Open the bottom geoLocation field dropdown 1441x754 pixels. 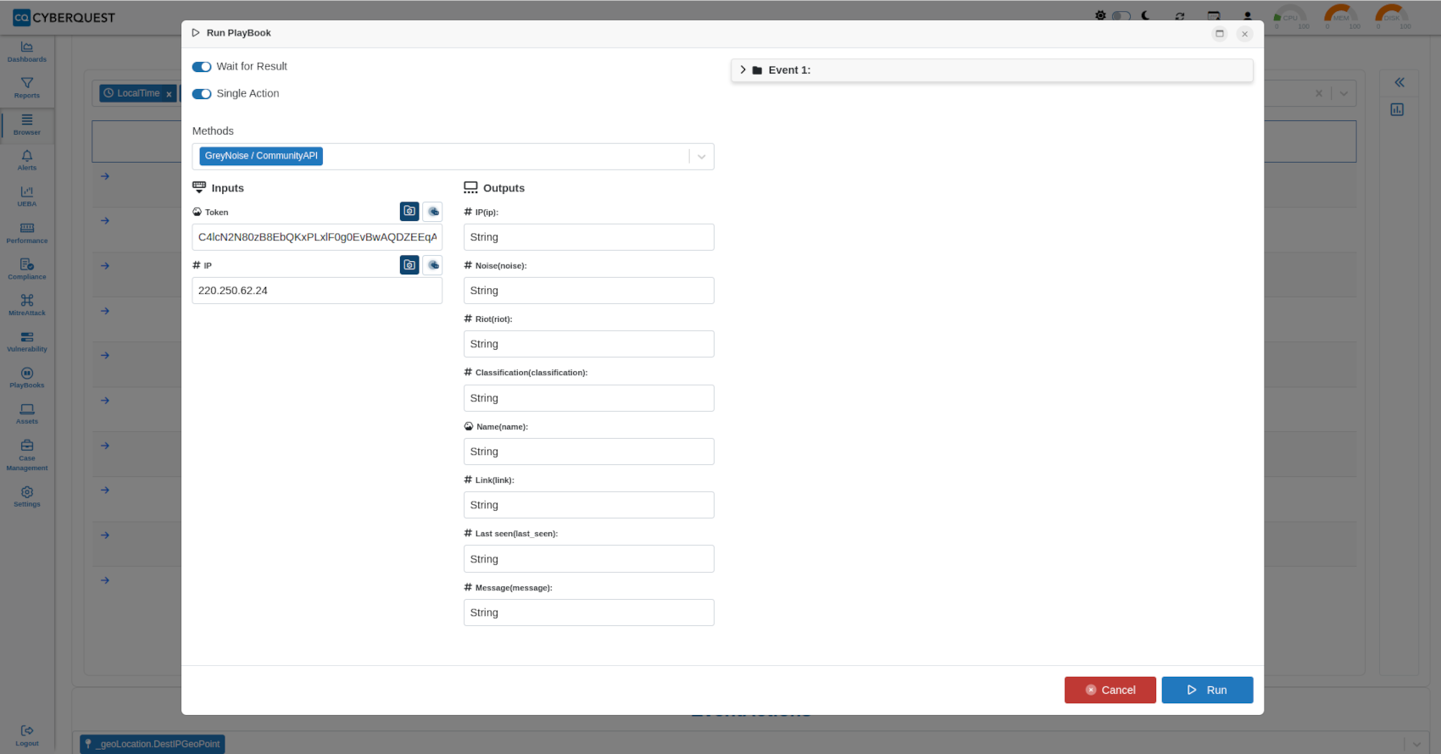point(1416,744)
